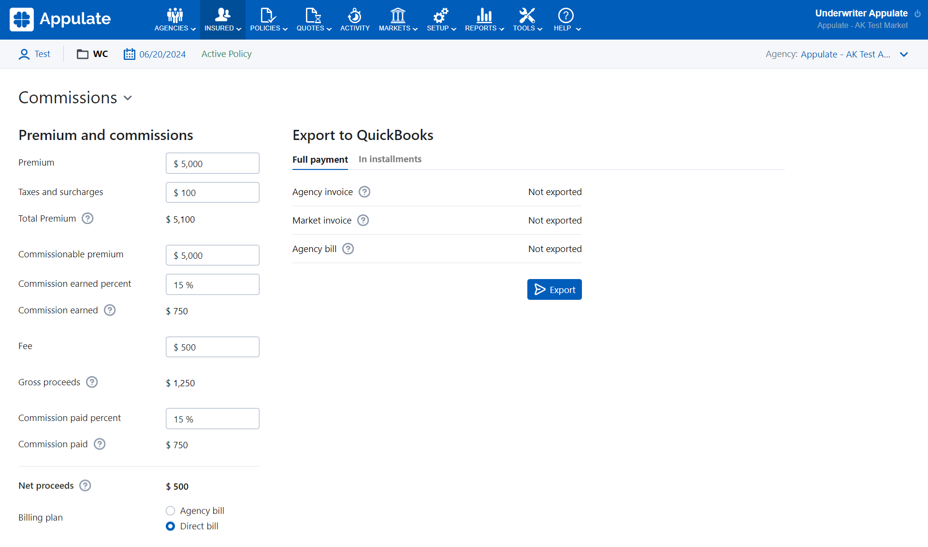Click the Total Premium help icon
928x547 pixels.
(87, 219)
